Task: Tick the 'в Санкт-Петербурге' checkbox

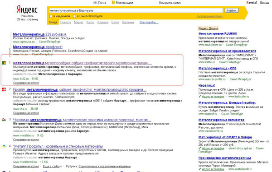Action: point(74,16)
